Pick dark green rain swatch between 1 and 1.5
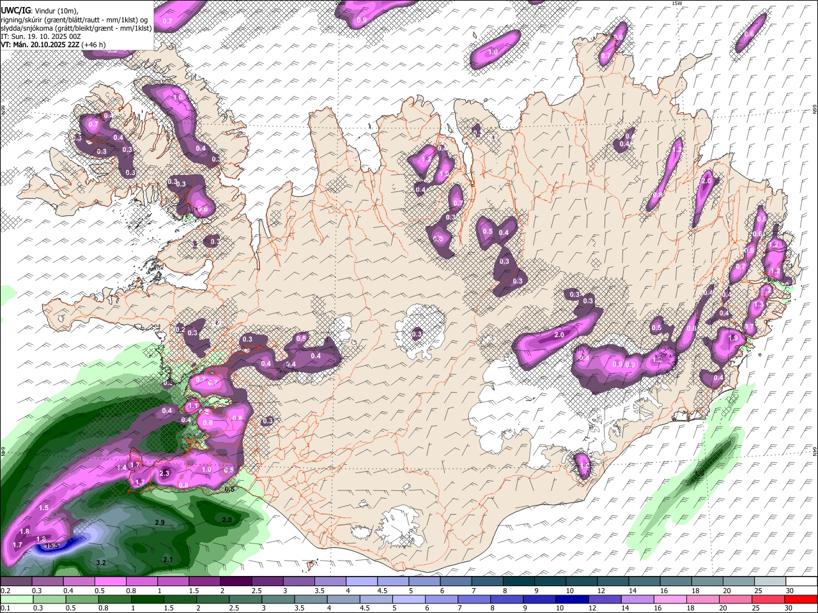The width and height of the screenshot is (818, 613). [x=147, y=599]
